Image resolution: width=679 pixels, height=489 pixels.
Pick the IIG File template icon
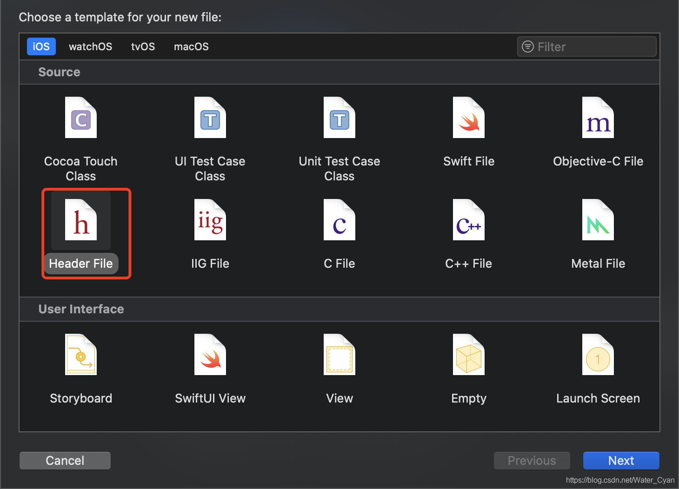pos(210,220)
